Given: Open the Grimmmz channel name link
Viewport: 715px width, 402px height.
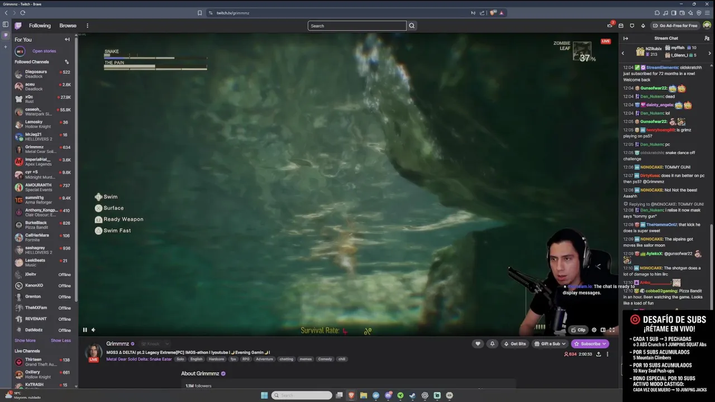Looking at the screenshot, I should point(118,343).
